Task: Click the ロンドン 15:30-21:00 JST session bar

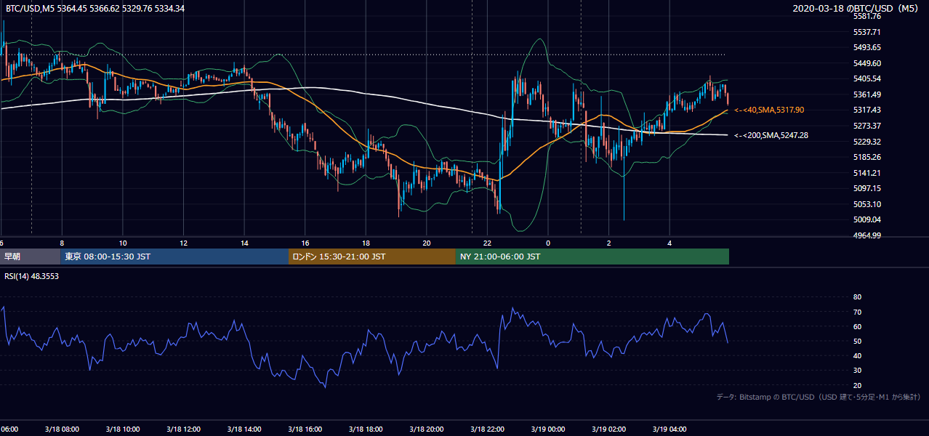Action: pyautogui.click(x=372, y=257)
